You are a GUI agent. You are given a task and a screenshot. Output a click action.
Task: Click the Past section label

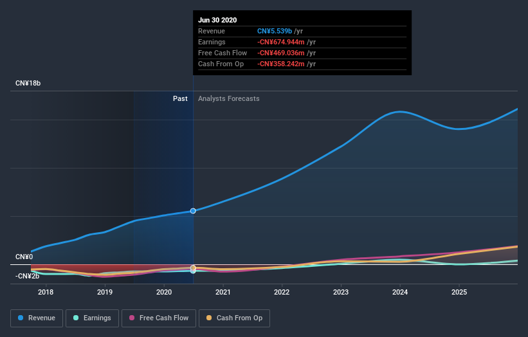[180, 98]
